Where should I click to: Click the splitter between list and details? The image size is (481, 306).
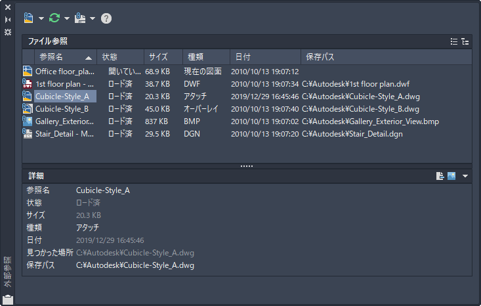pos(247,166)
